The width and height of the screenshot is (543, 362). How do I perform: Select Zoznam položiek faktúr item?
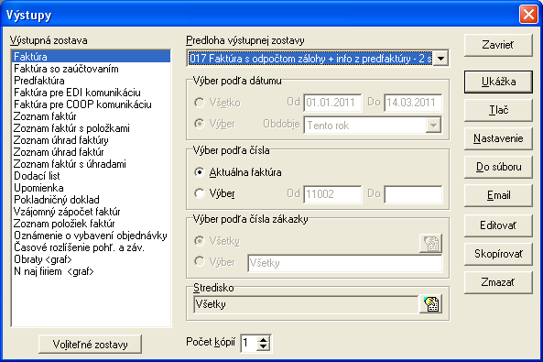(92, 224)
